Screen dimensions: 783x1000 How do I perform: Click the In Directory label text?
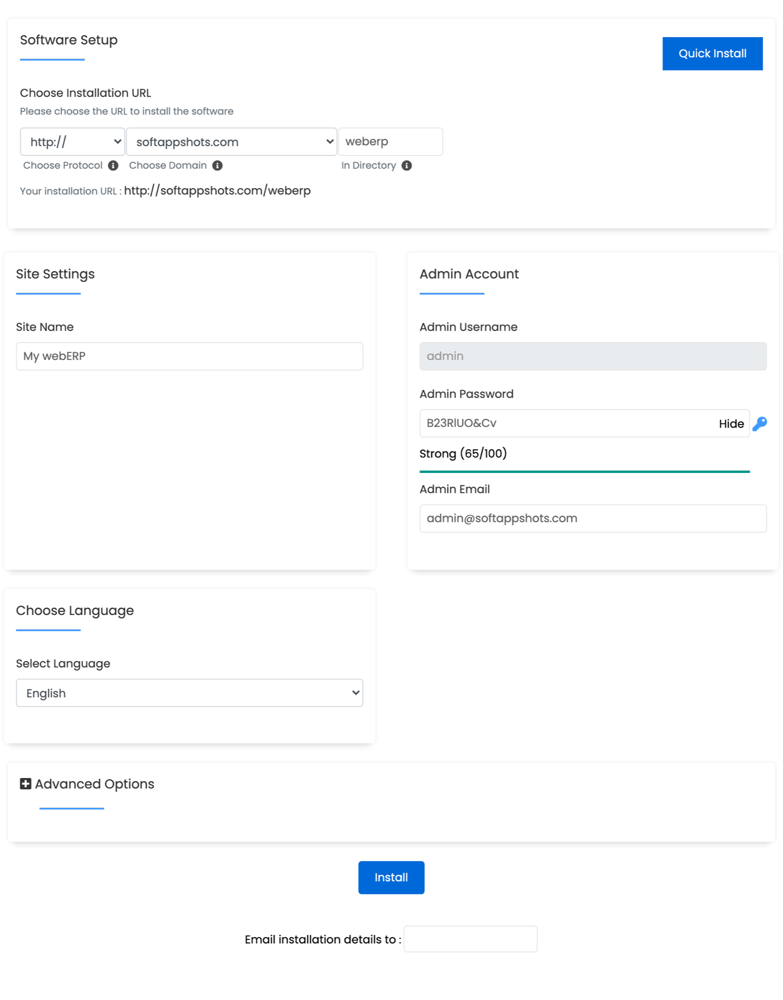tap(368, 165)
